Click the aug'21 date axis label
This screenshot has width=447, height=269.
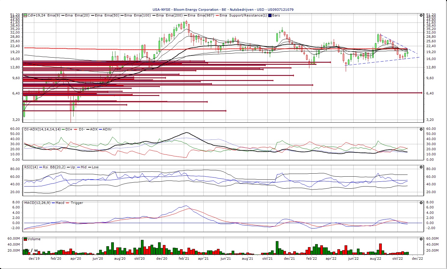coord(248,259)
